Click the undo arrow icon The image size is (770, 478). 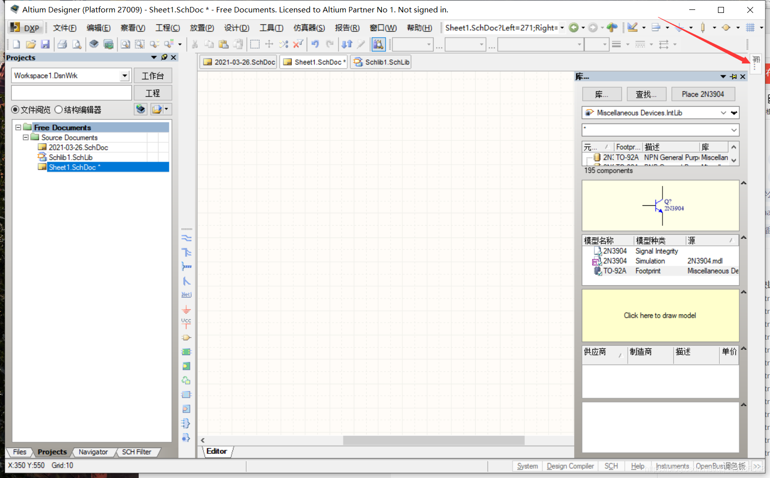pos(315,44)
